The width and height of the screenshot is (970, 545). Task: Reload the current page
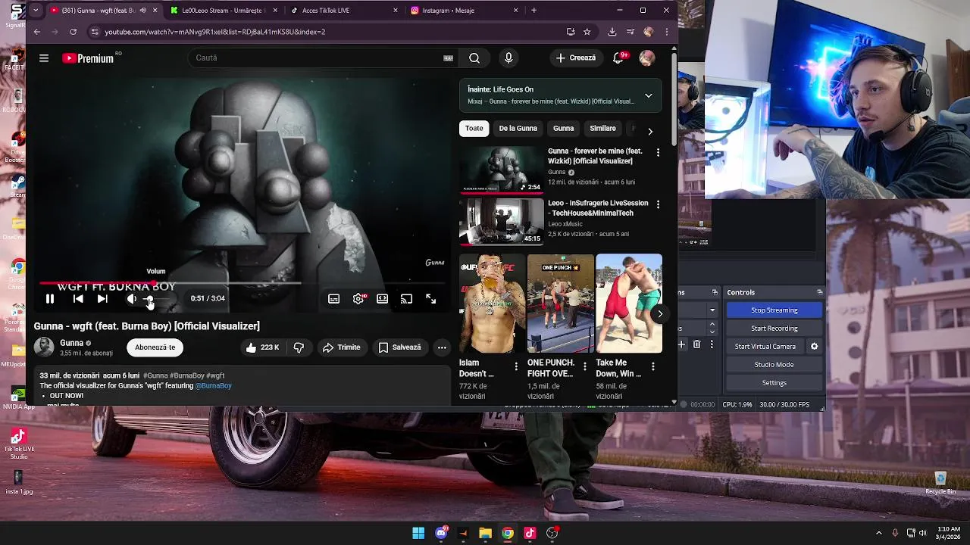tap(73, 32)
